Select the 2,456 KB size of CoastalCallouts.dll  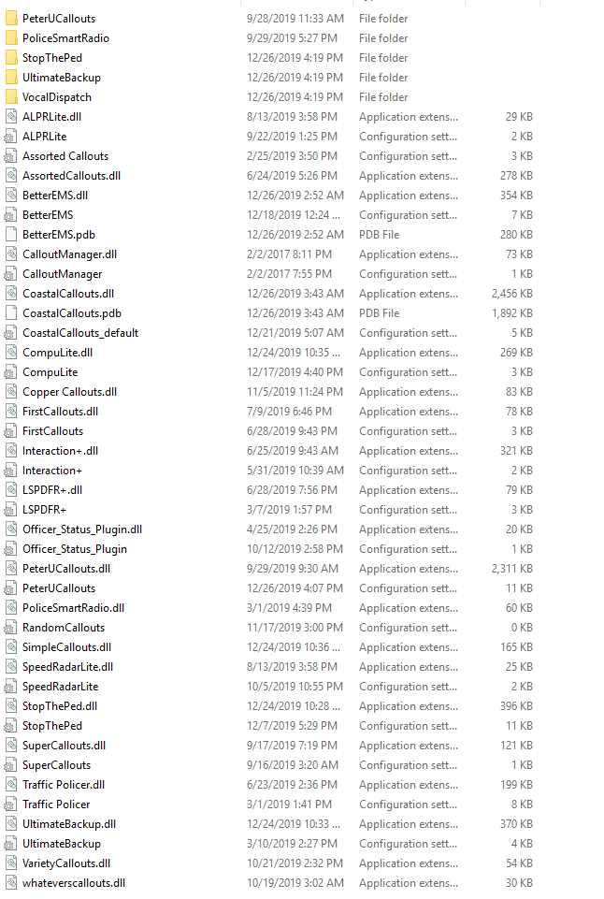(511, 294)
